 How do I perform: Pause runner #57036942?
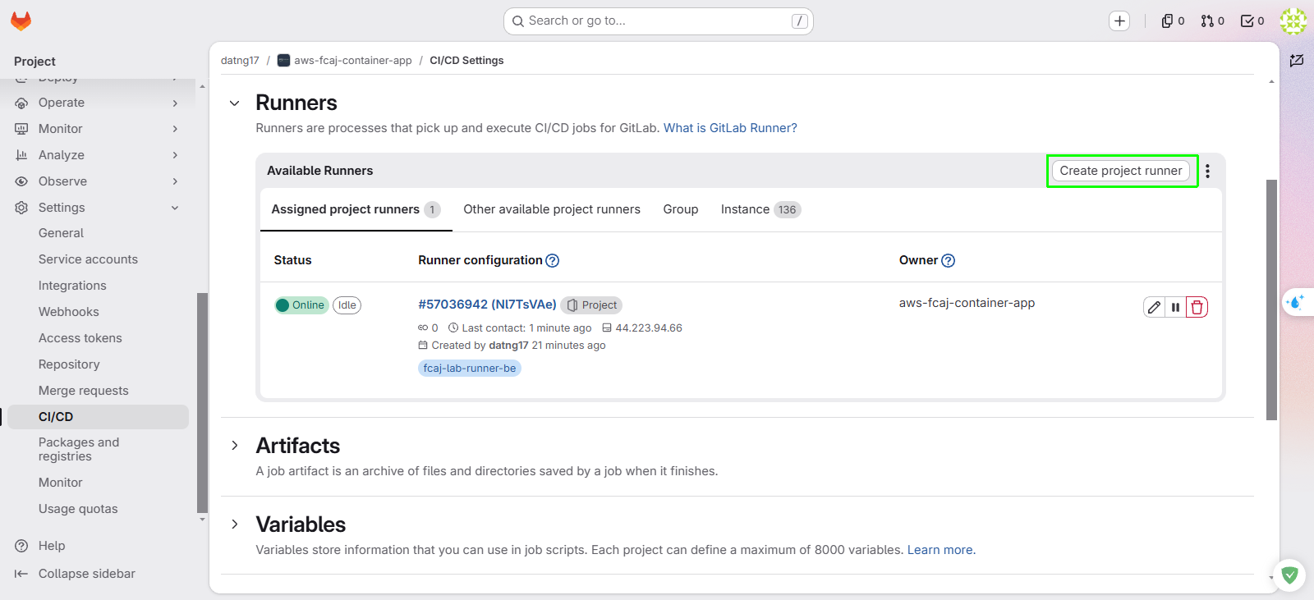tap(1175, 307)
